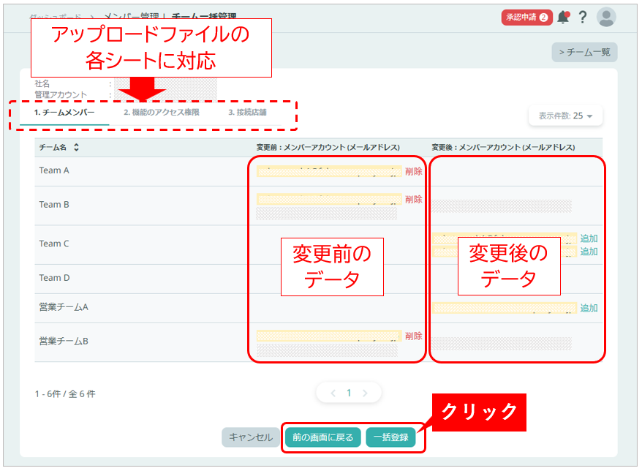This screenshot has width=642, height=471.
Task: Click 変更前:メンバーアカウント column header
Action: [x=328, y=148]
